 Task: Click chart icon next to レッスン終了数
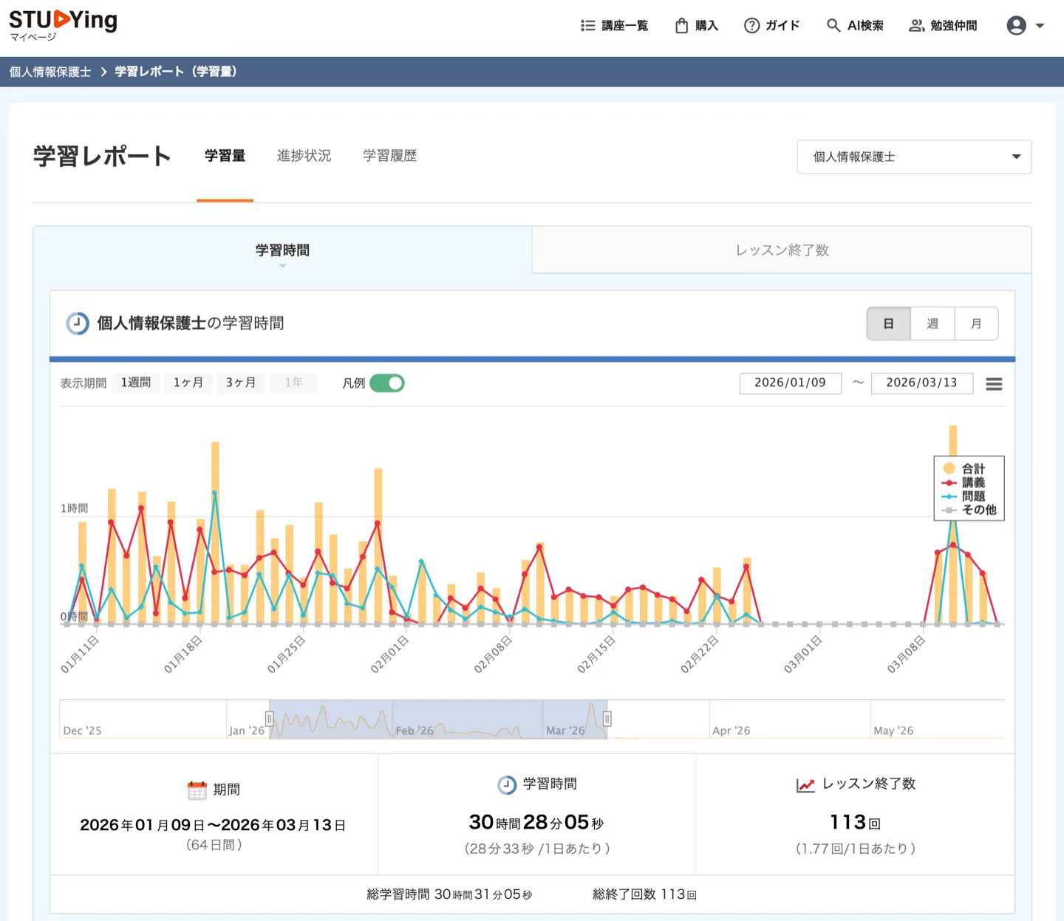[x=805, y=784]
